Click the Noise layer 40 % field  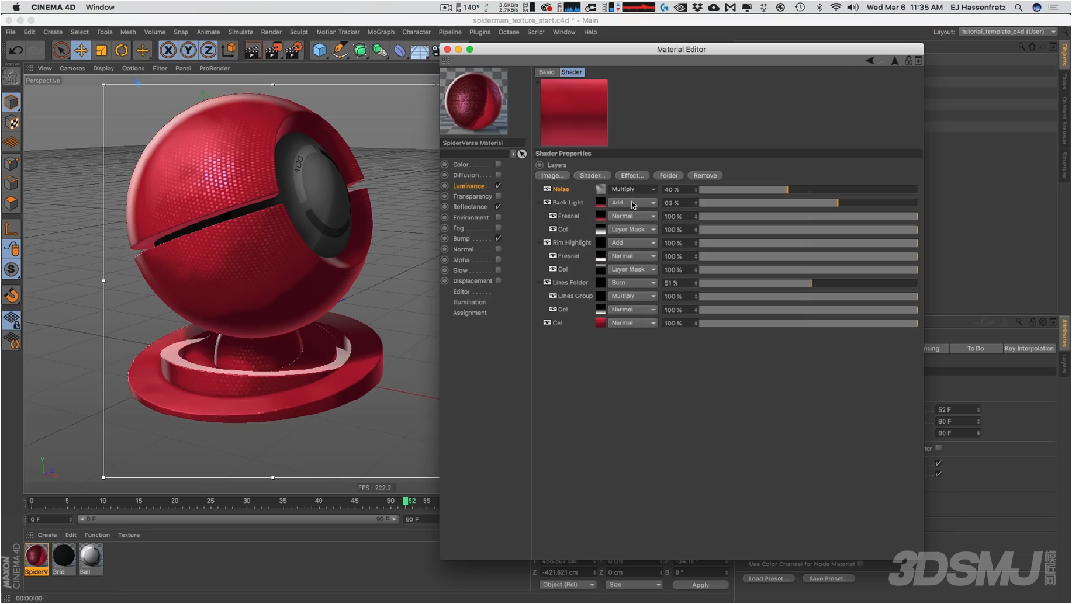coord(680,189)
